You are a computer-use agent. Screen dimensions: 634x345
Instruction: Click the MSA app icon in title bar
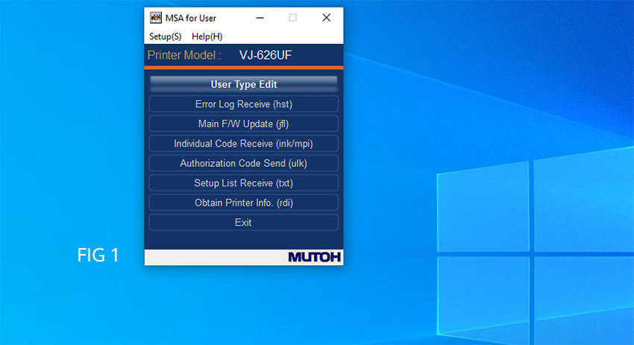tap(156, 18)
